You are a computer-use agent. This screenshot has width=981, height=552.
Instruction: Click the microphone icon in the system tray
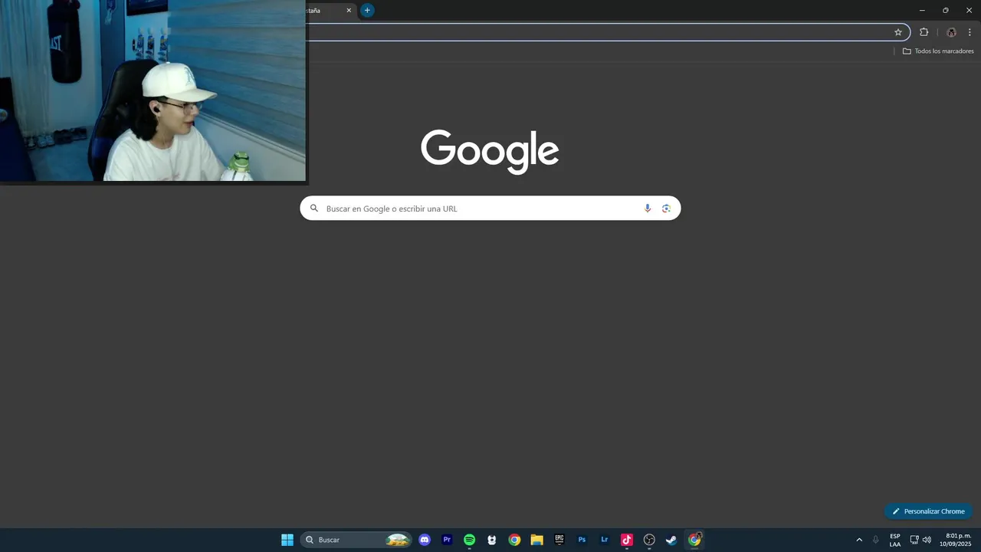click(x=876, y=540)
